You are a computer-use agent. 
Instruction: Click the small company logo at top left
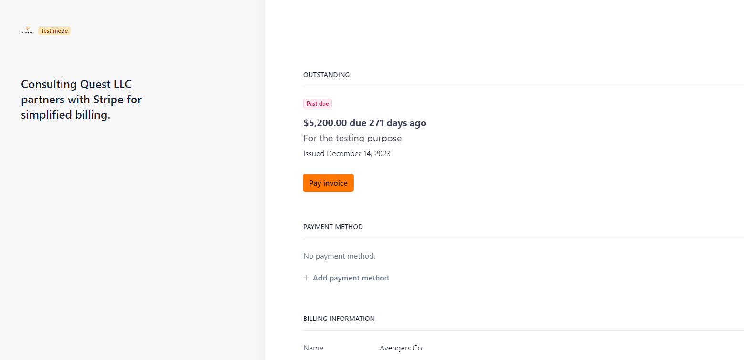point(28,30)
